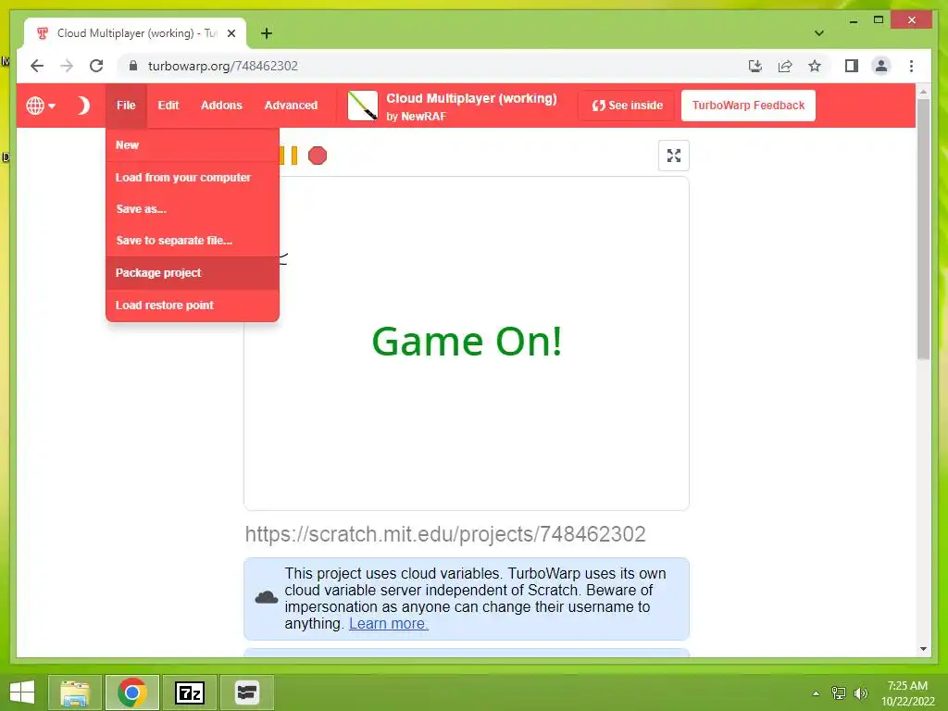
Task: Open File Explorer from taskbar
Action: [75, 692]
